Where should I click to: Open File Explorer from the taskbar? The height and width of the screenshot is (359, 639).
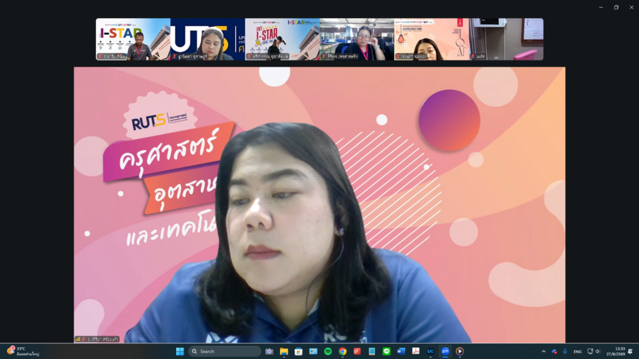pyautogui.click(x=284, y=352)
